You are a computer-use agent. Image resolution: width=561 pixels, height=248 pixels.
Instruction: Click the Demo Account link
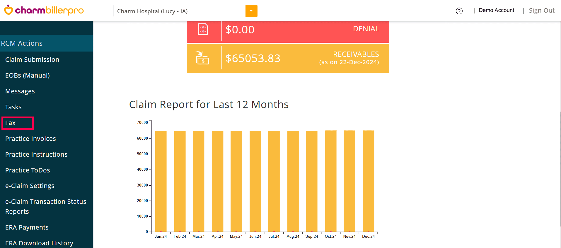(496, 10)
